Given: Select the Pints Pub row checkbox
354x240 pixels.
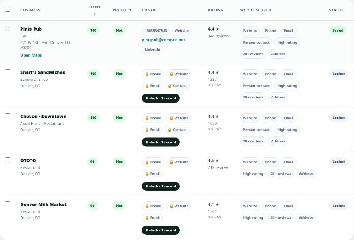Looking at the screenshot, I should click(x=8, y=28).
